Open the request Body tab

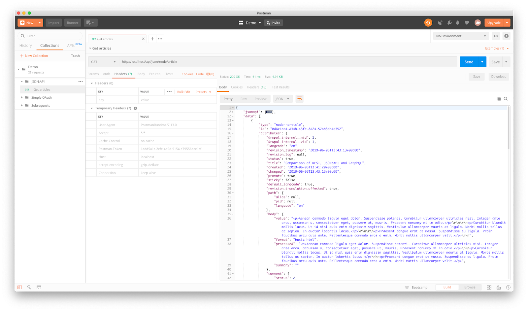141,74
